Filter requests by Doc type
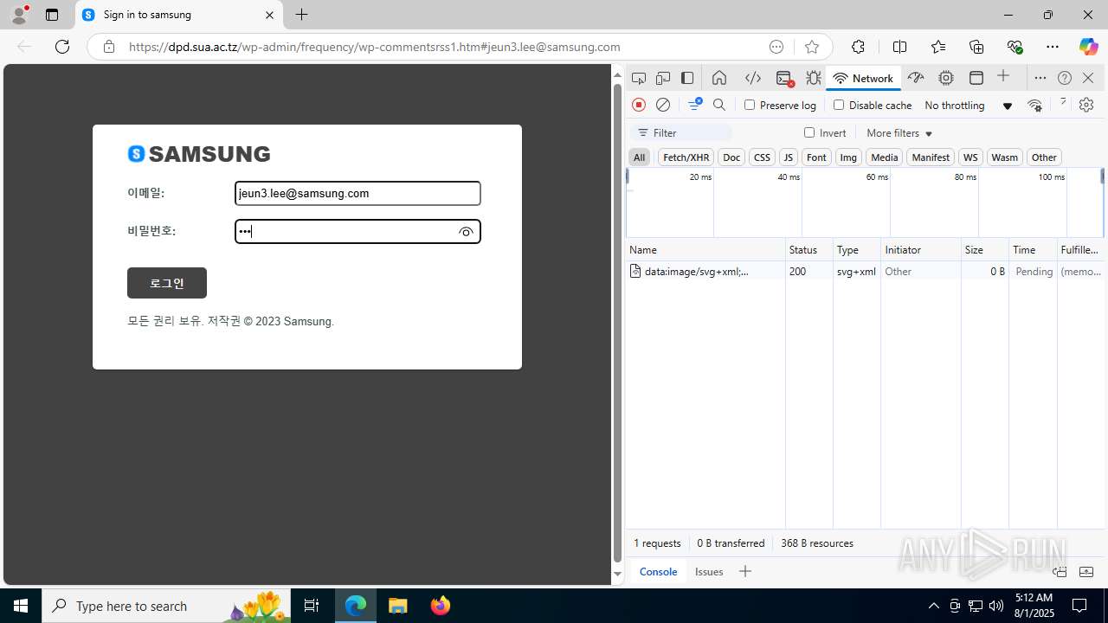 [731, 157]
